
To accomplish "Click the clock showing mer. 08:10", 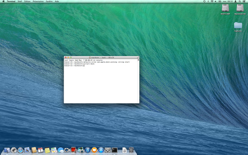I will pos(228,1).
